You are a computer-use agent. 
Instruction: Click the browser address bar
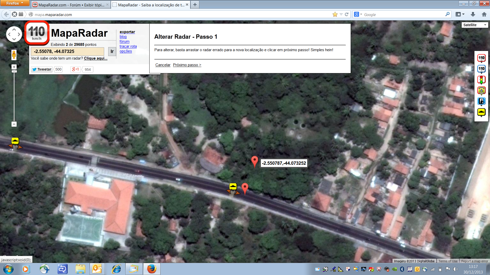pyautogui.click(x=179, y=15)
